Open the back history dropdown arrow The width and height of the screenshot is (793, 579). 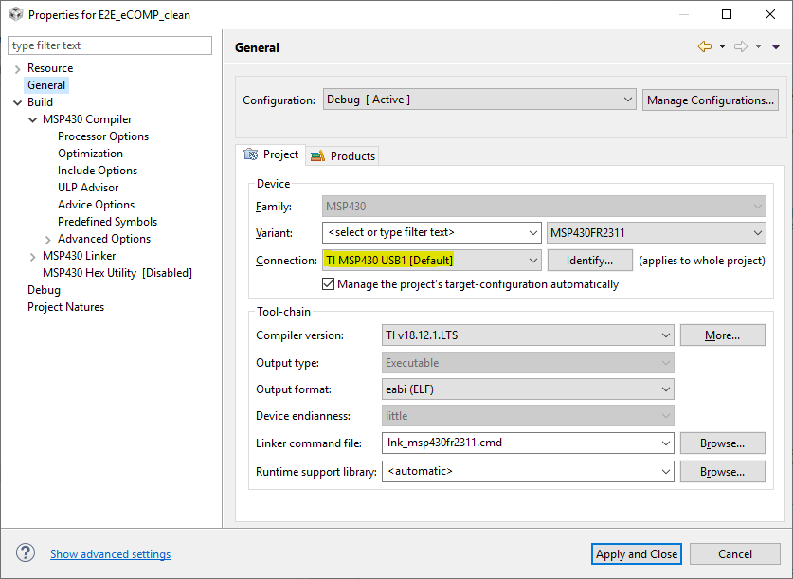coord(722,46)
